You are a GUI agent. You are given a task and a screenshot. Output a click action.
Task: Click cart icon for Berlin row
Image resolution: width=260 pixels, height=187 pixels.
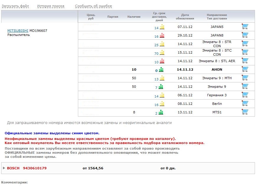[x=245, y=104]
